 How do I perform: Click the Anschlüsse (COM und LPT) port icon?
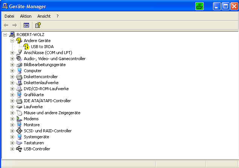coord(19,53)
